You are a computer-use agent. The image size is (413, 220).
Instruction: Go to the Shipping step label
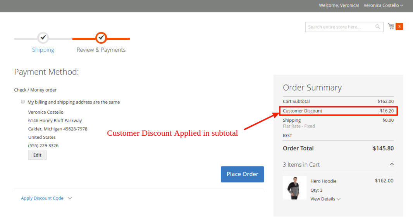[x=43, y=50]
